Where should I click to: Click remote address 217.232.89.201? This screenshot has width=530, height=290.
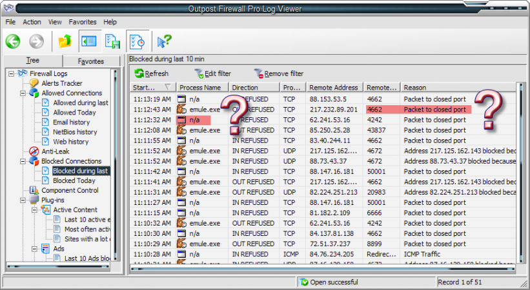334,110
